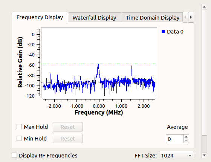This screenshot has width=211, height=162.
Task: Click the scrollbar up arrow
Action: [204, 7]
